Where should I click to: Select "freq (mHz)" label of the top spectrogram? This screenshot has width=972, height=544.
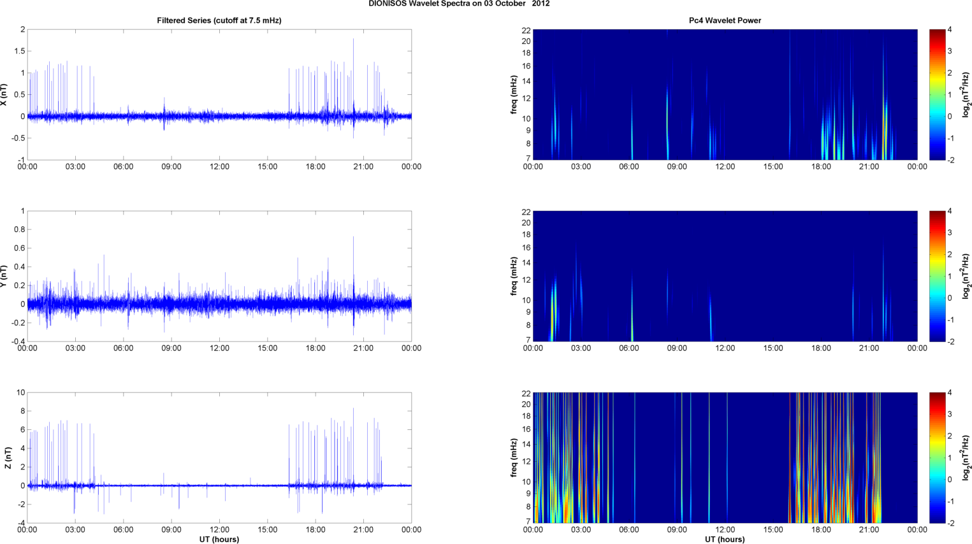coord(513,95)
